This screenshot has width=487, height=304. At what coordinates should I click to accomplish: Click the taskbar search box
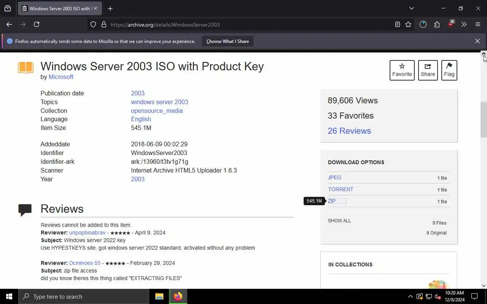(84, 296)
